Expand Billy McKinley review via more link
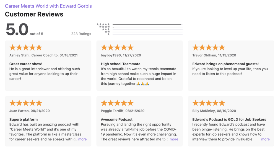 (265, 139)
